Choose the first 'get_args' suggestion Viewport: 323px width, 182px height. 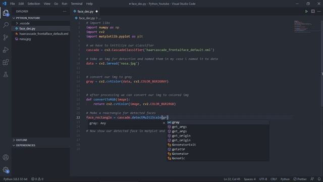[x=218, y=127]
